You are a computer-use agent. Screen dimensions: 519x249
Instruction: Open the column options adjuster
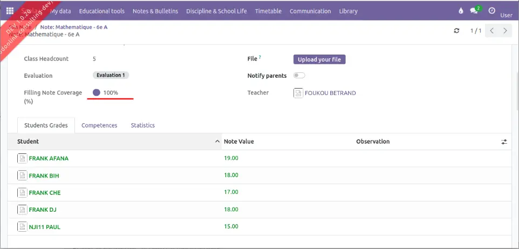pyautogui.click(x=504, y=142)
